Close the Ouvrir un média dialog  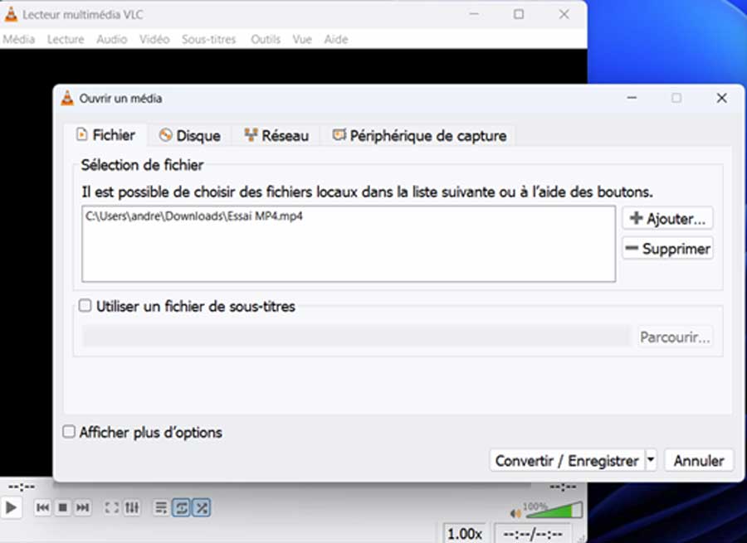pyautogui.click(x=722, y=98)
